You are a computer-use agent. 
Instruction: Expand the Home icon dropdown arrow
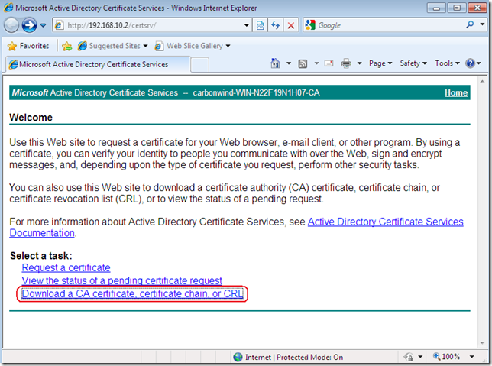coord(289,63)
